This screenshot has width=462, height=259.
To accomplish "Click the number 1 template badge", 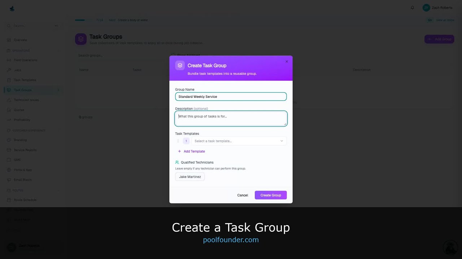I will coord(186,141).
